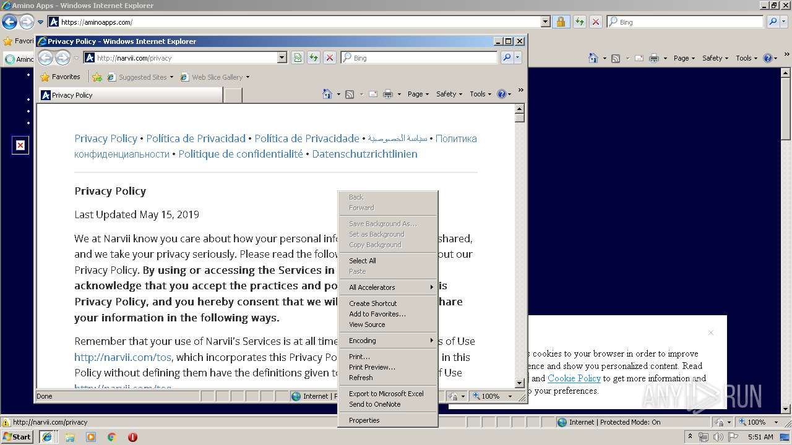
Task: Close cookie notice in Amino window
Action: click(711, 333)
